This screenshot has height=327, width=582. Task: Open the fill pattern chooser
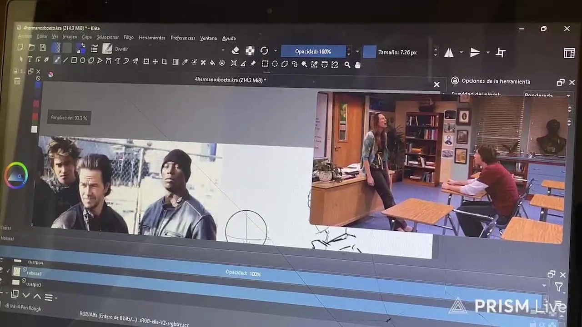coord(67,48)
